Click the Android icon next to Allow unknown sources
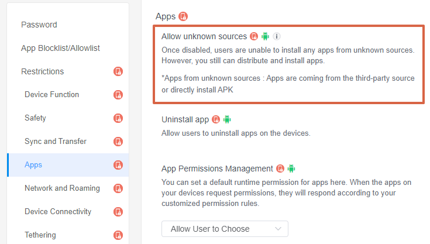Viewport: 430px width, 244px height. (265, 36)
